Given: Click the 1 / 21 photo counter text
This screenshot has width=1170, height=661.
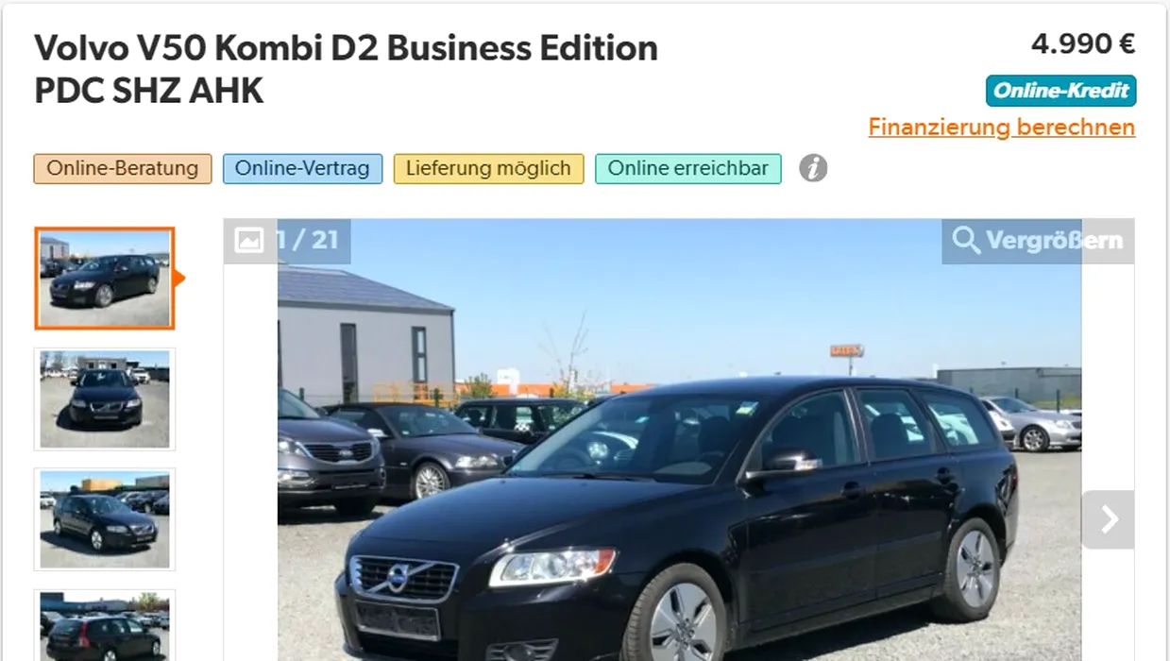Looking at the screenshot, I should coord(307,241).
